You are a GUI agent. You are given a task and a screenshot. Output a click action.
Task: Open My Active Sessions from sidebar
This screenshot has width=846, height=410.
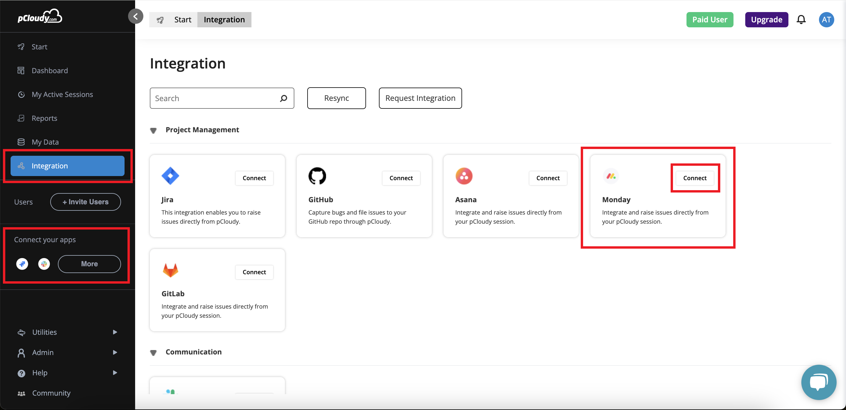(62, 95)
